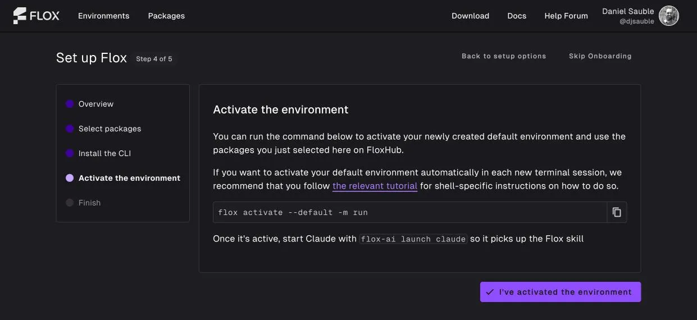Confirm I've activated the environment

tap(560, 292)
